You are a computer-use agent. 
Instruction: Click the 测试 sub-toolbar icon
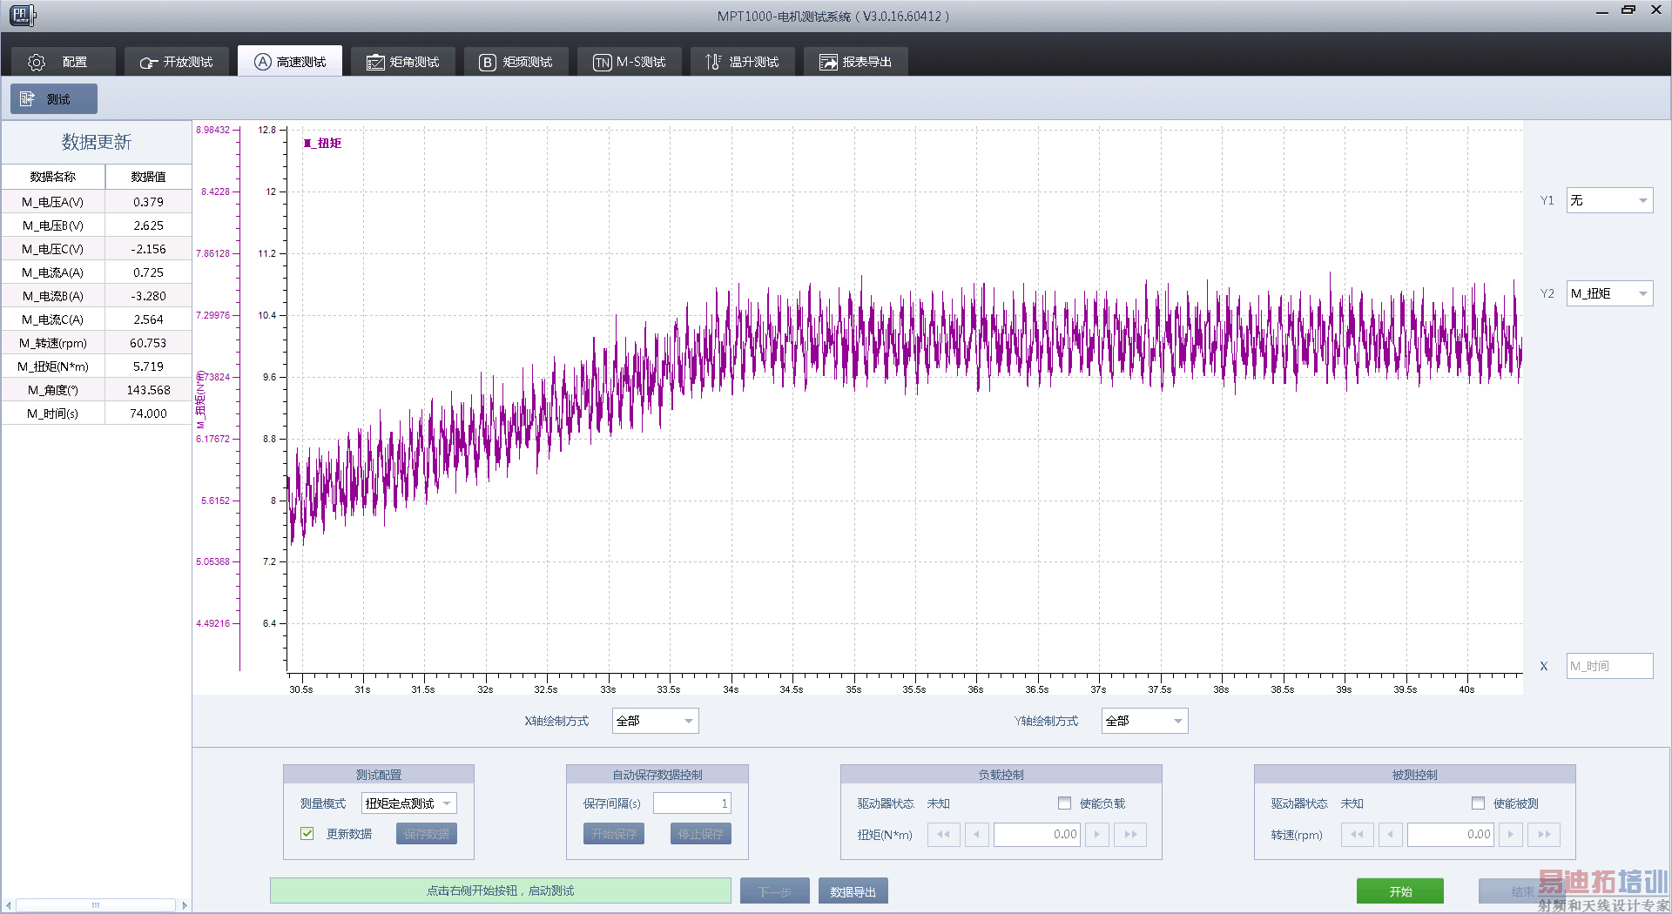pos(28,99)
